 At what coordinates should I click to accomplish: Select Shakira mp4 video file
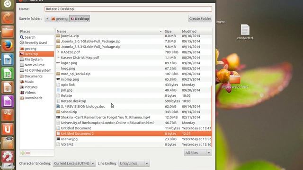[x=134, y=117]
